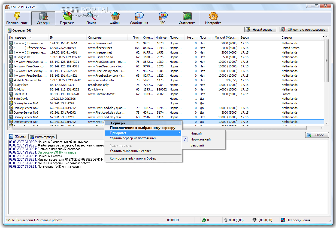
Task: Click the users count icon in status bar
Action: pos(204,220)
